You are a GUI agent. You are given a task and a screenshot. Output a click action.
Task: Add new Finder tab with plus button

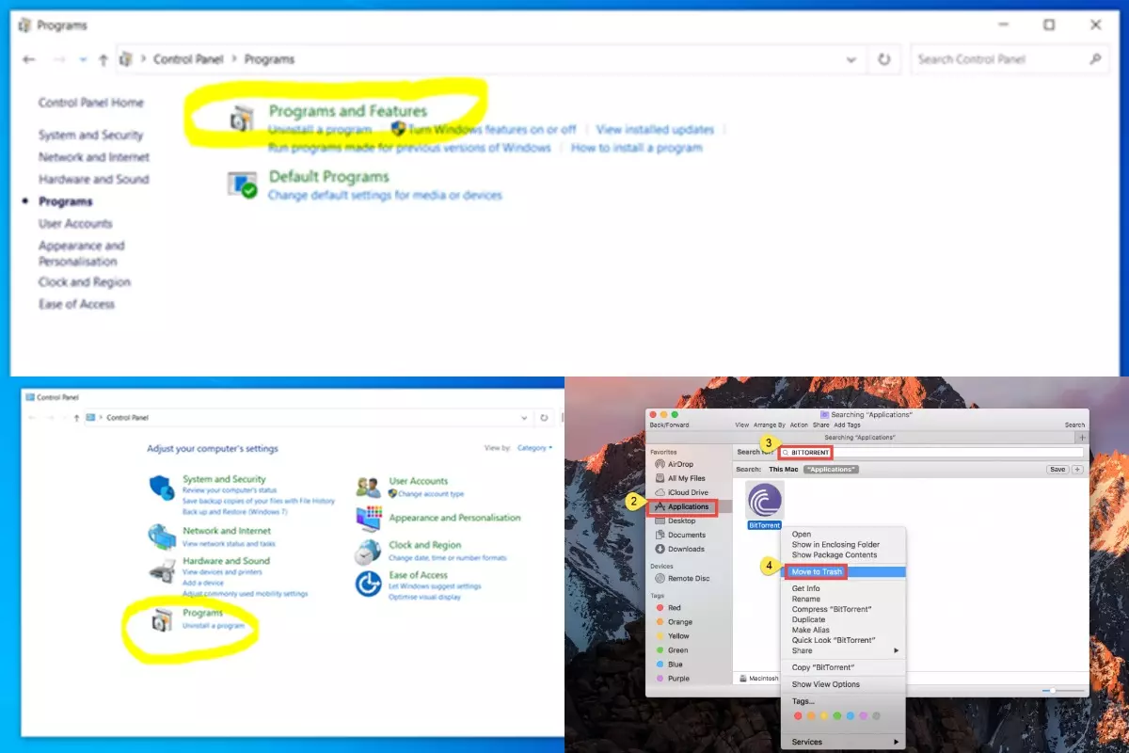(x=1082, y=437)
